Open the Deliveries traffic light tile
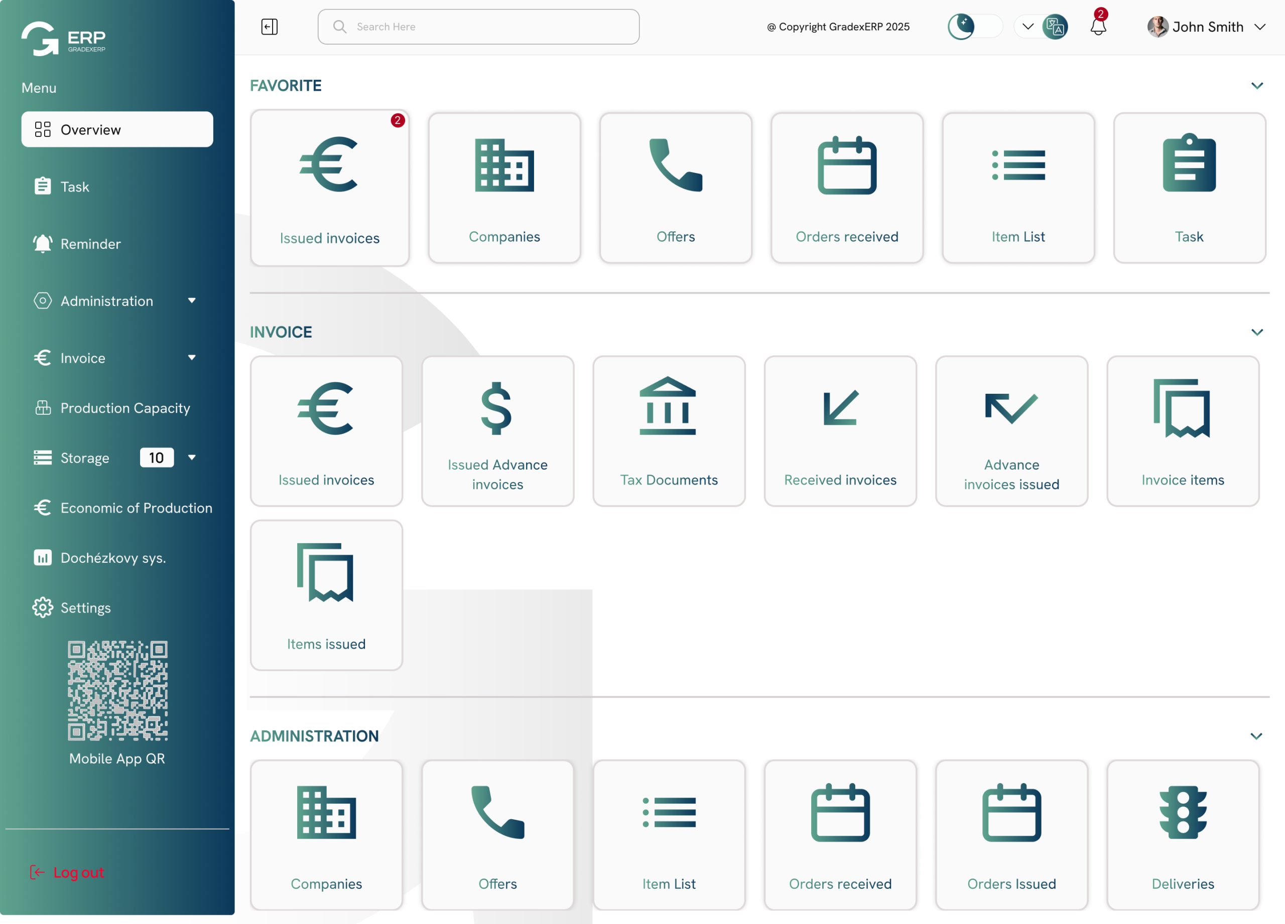This screenshot has width=1285, height=924. [x=1183, y=835]
